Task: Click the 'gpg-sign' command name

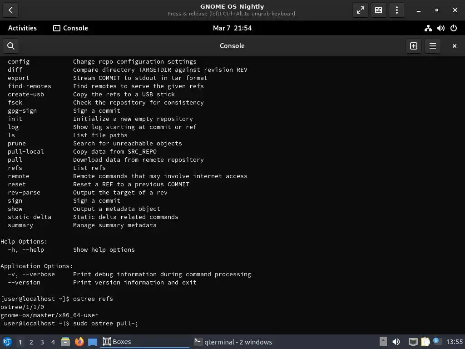Action: (x=22, y=111)
